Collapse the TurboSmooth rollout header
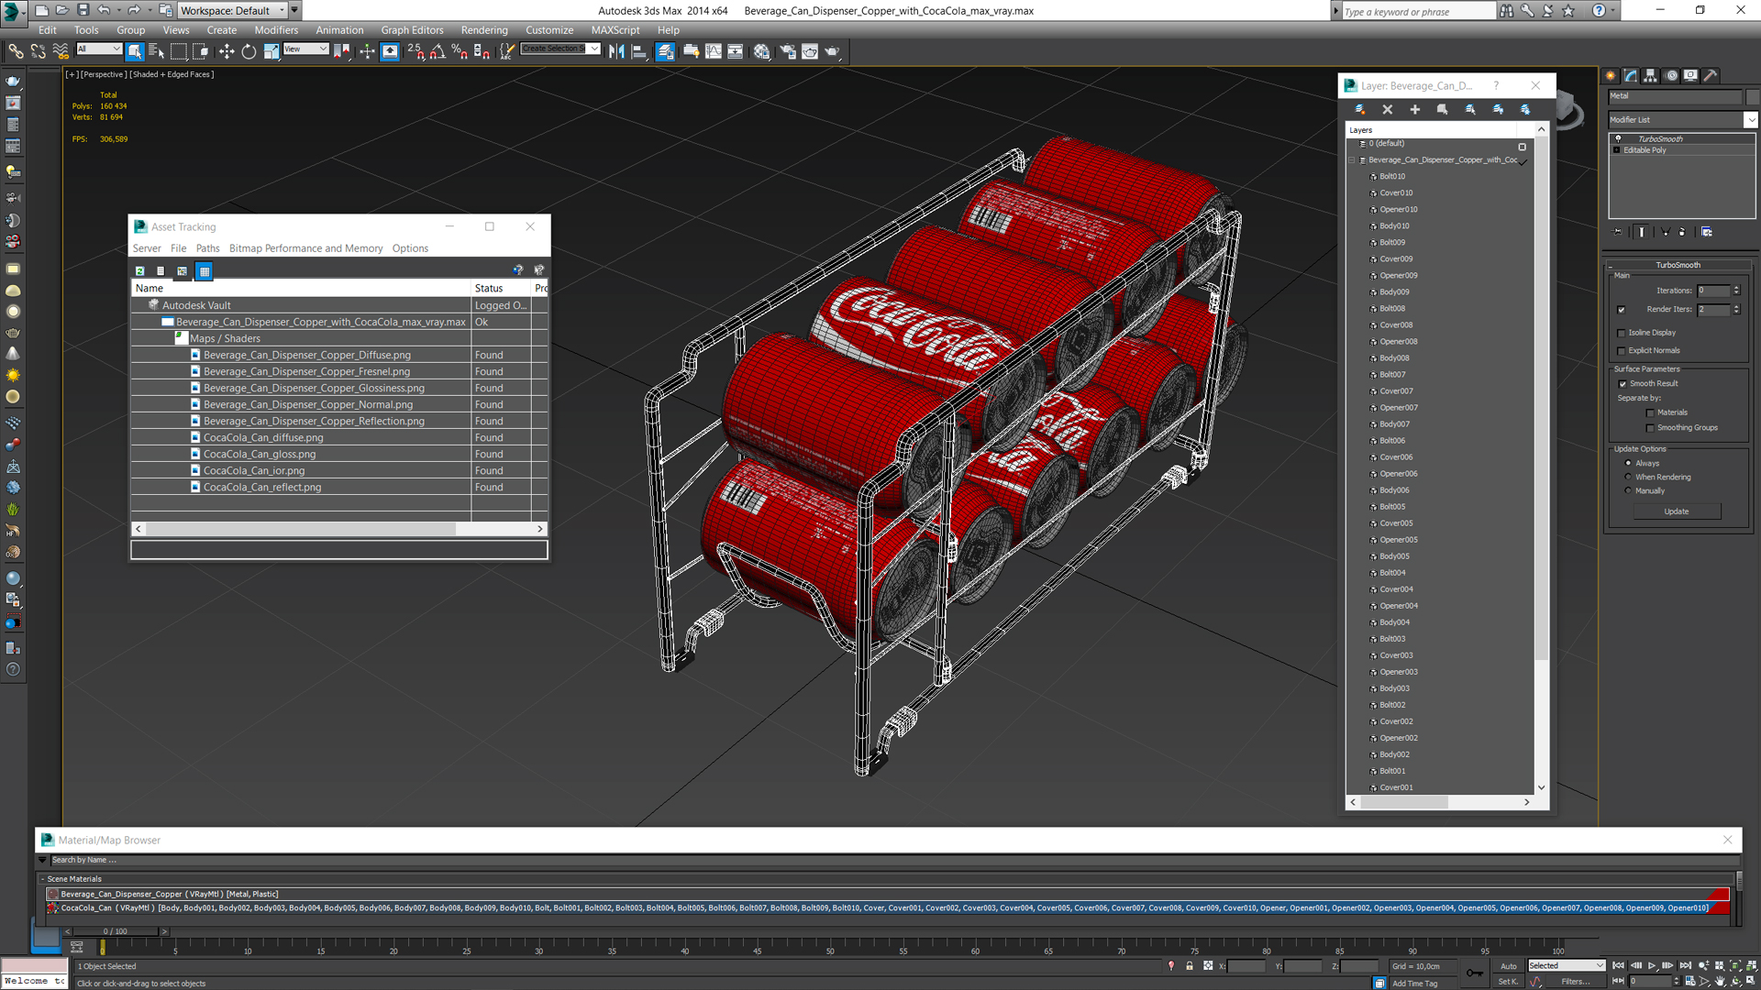Screen dimensions: 1761x990 1678,265
